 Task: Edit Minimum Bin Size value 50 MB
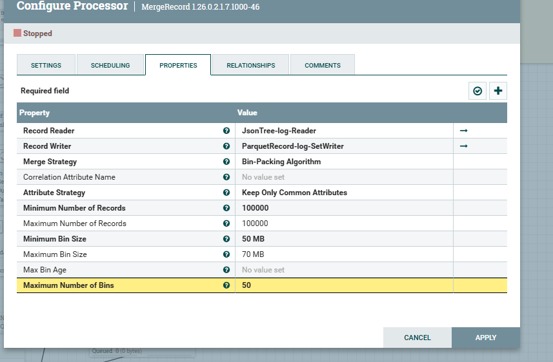click(x=344, y=239)
